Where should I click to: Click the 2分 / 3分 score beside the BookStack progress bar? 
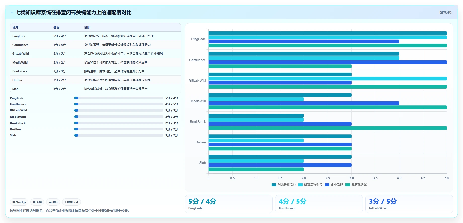click(172, 123)
